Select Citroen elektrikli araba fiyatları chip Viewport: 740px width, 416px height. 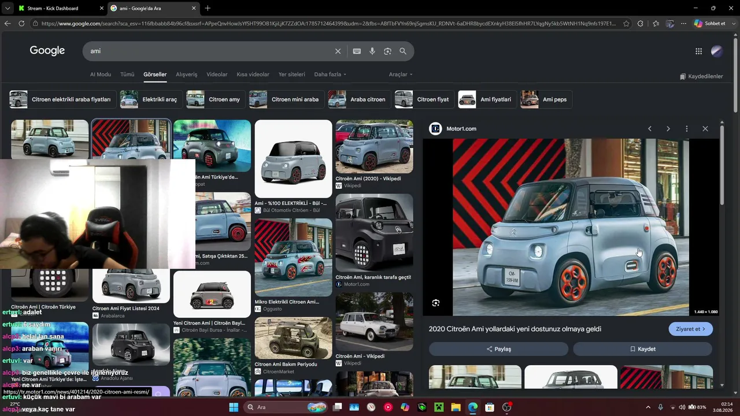click(63, 99)
